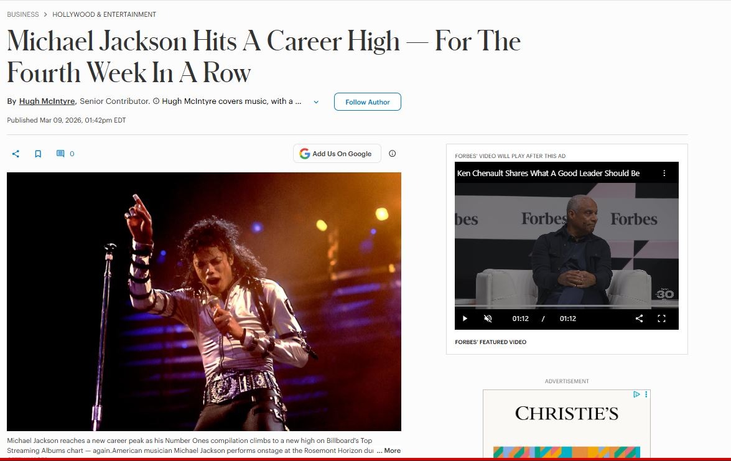Enter fullscreen on the Forbes video

tap(661, 319)
